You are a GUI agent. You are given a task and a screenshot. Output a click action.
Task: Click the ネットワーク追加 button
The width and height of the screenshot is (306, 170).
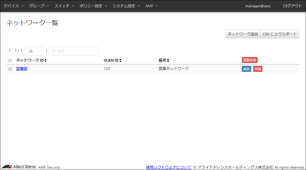pyautogui.click(x=243, y=34)
